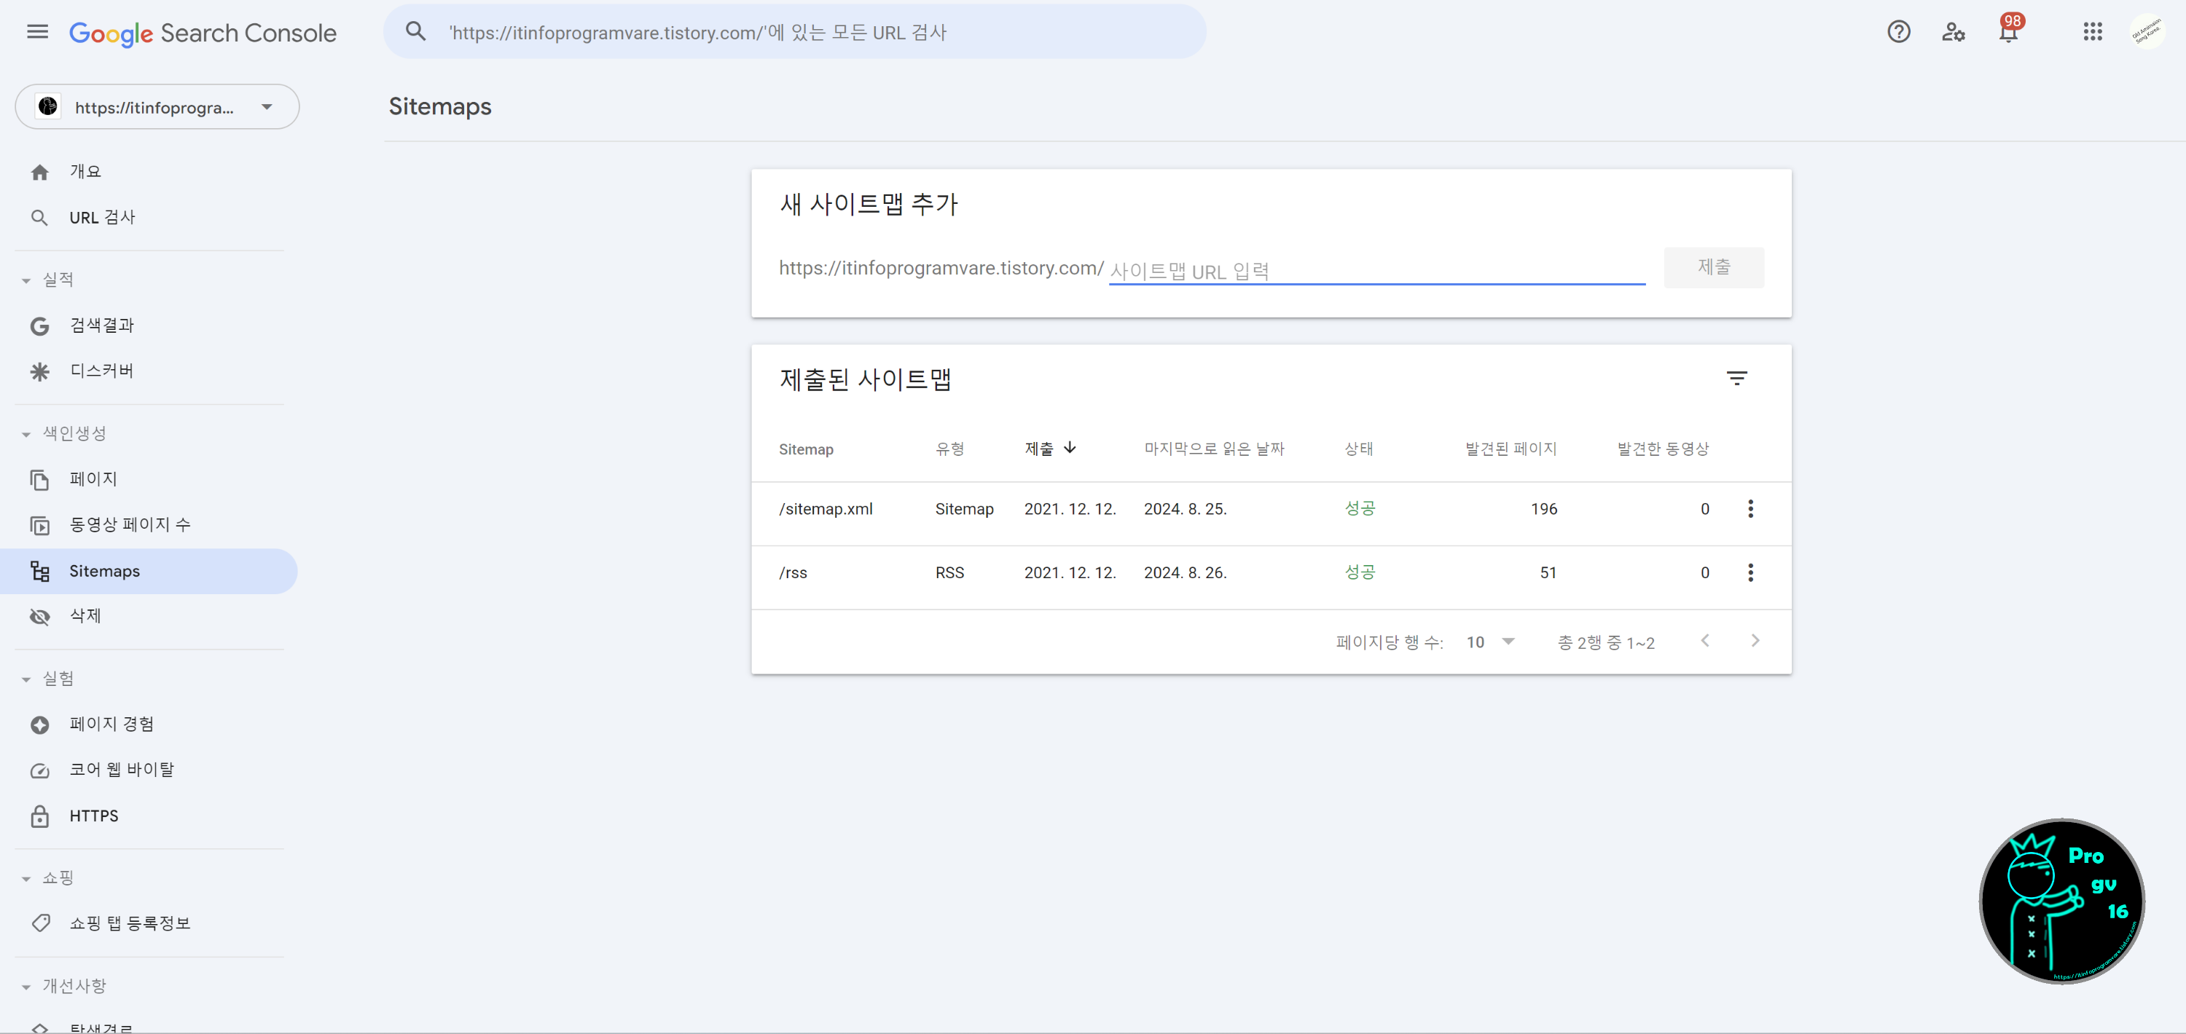Open the three-dot menu for /sitemap.xml row
The image size is (2186, 1034).
pos(1751,509)
